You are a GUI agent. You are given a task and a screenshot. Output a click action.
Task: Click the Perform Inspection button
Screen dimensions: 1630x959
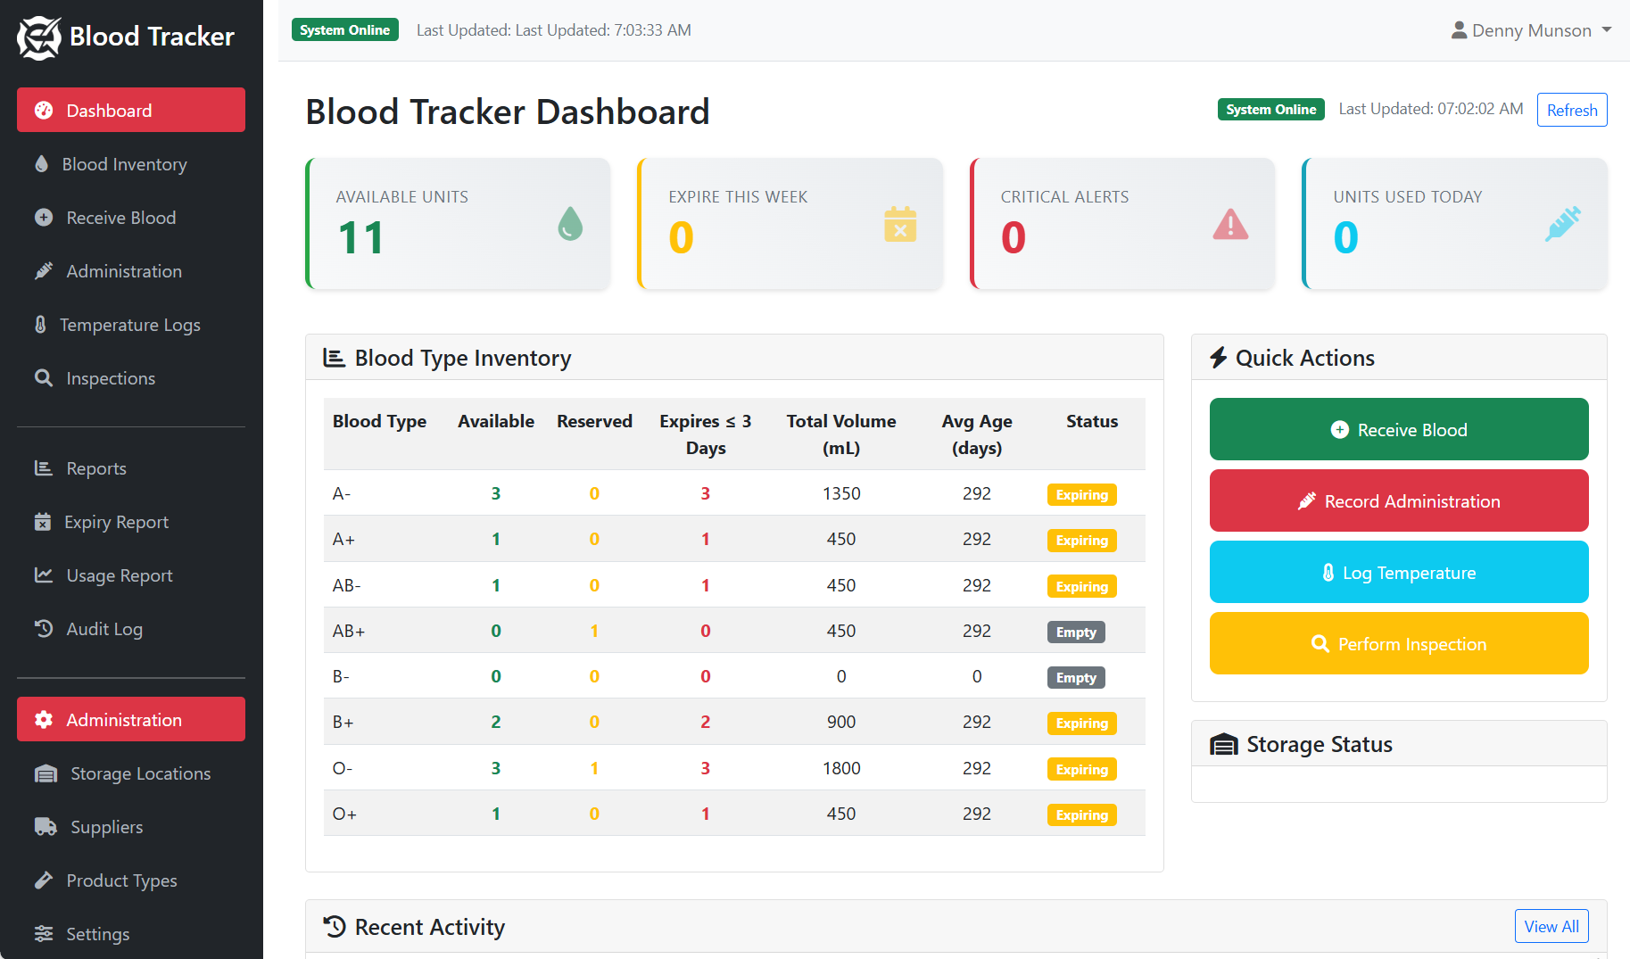pyautogui.click(x=1399, y=643)
